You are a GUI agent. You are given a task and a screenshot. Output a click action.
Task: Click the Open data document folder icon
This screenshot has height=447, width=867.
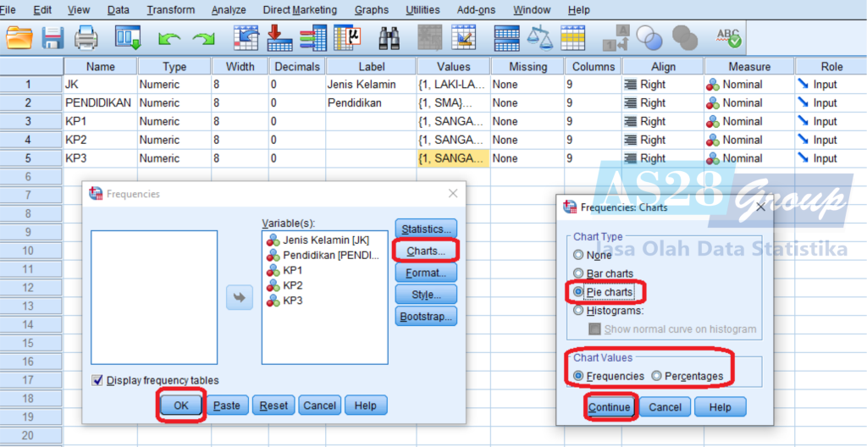pyautogui.click(x=19, y=37)
